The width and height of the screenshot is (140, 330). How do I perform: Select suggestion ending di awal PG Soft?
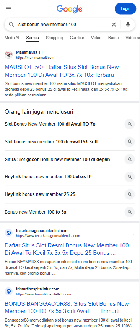click(51, 142)
